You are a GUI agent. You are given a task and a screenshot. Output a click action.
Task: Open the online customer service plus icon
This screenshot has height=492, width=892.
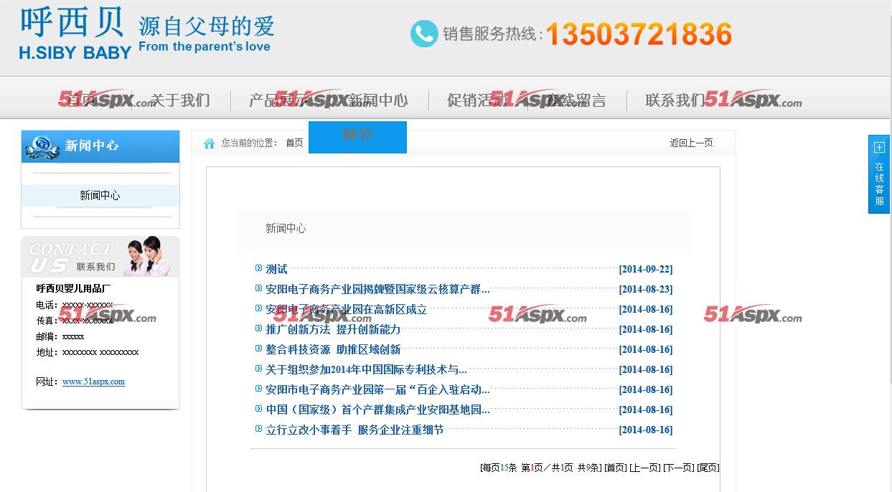pos(879,148)
